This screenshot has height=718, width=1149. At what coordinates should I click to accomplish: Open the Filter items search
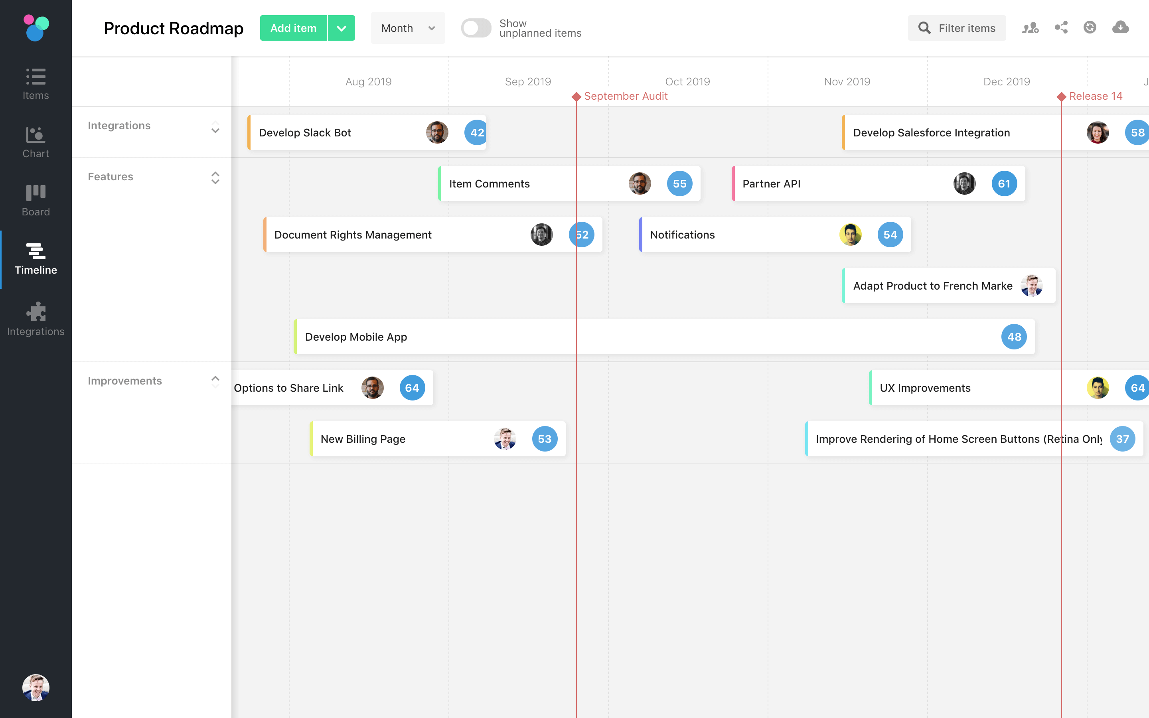point(957,28)
